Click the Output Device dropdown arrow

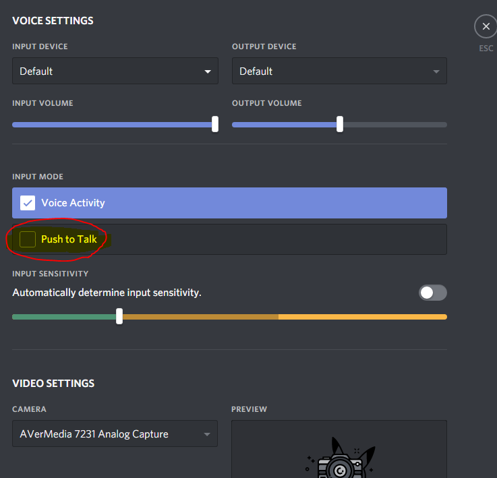[x=436, y=71]
